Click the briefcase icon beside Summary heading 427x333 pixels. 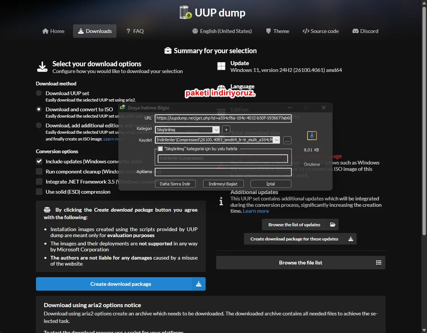168,51
